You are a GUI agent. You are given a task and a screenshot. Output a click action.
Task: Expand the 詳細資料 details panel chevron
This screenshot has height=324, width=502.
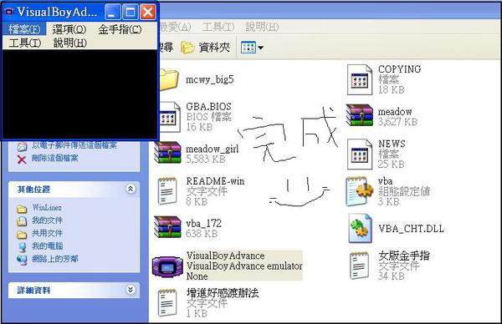tap(131, 290)
